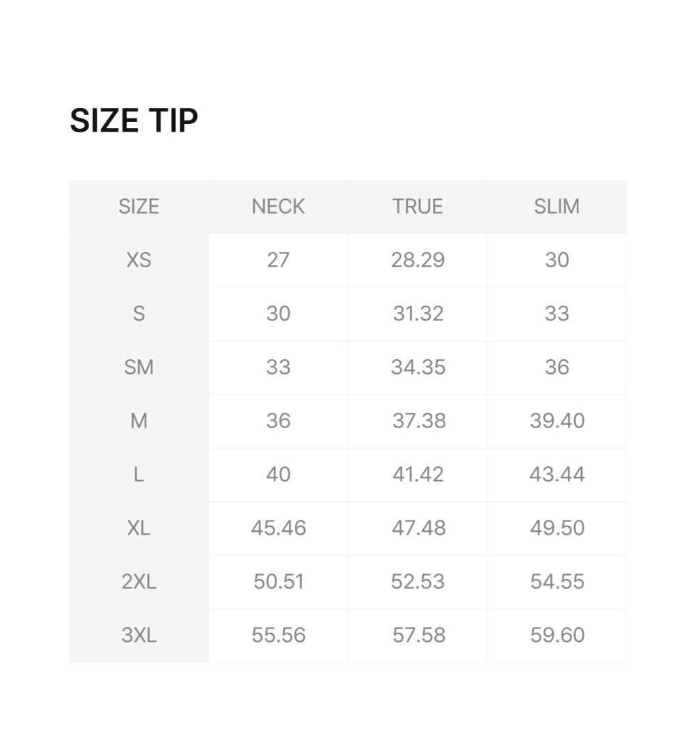The image size is (696, 742).
Task: Select the TRUE column header
Action: click(x=418, y=207)
